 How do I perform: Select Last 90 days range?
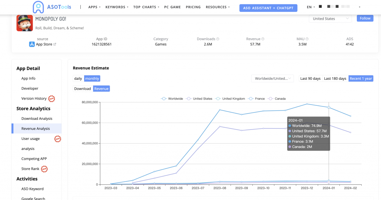coord(310,79)
